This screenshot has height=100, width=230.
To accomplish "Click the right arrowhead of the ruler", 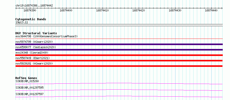I will (222, 8).
